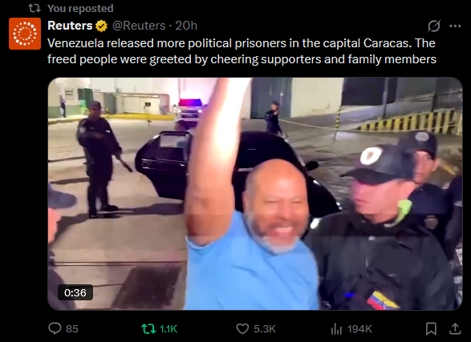Undo repost via green repost icon
The image size is (471, 342).
148,329
